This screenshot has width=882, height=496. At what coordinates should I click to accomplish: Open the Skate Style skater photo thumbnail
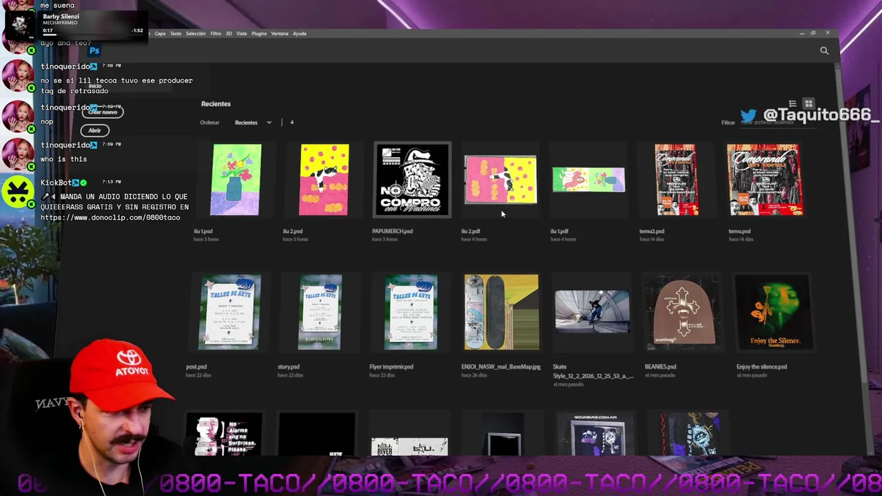pos(592,311)
